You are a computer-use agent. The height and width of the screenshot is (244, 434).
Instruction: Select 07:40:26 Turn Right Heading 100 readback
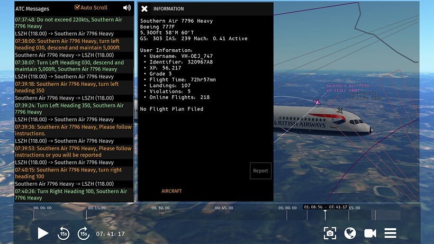(x=74, y=194)
